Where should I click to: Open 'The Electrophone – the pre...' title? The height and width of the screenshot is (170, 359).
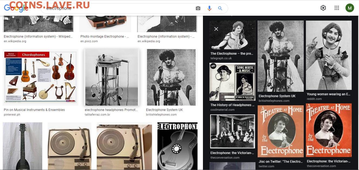232,54
